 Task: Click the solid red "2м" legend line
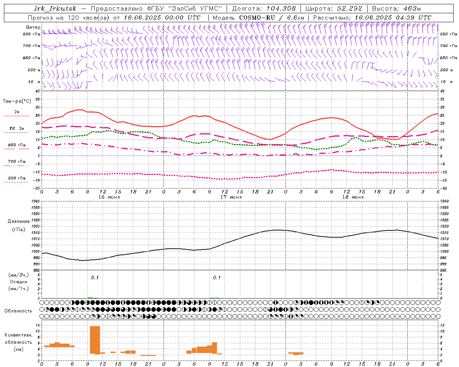pyautogui.click(x=16, y=116)
